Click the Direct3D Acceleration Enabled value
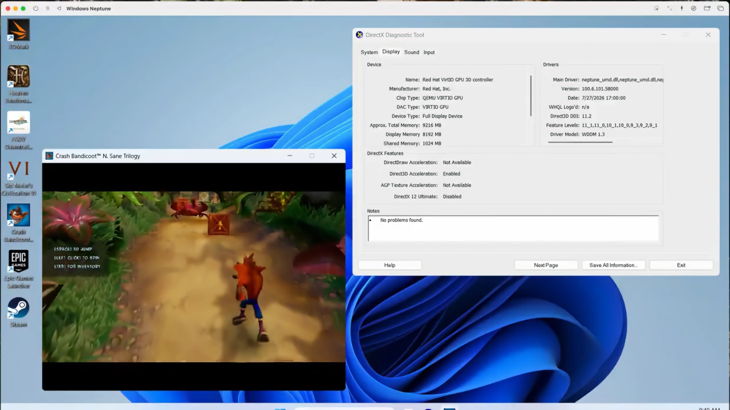This screenshot has height=410, width=730. (x=452, y=174)
